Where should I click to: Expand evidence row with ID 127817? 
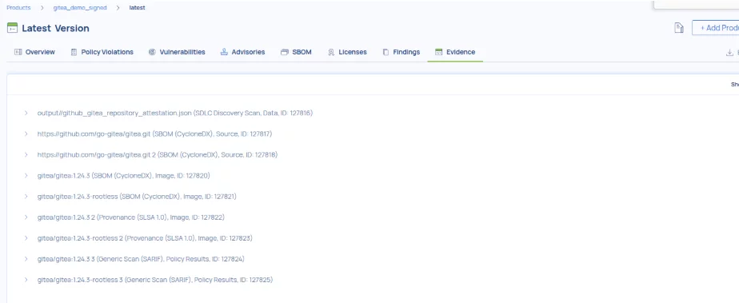tap(26, 134)
